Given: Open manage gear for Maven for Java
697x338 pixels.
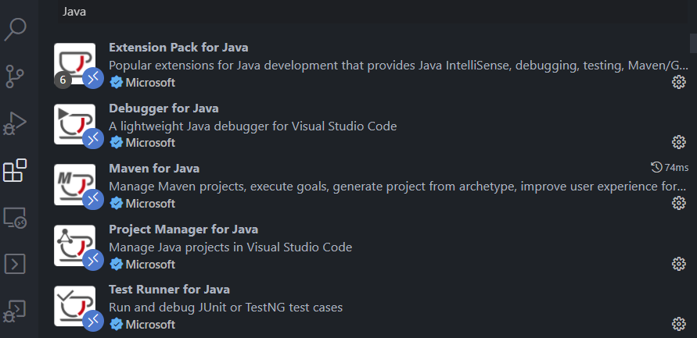Looking at the screenshot, I should click(678, 203).
